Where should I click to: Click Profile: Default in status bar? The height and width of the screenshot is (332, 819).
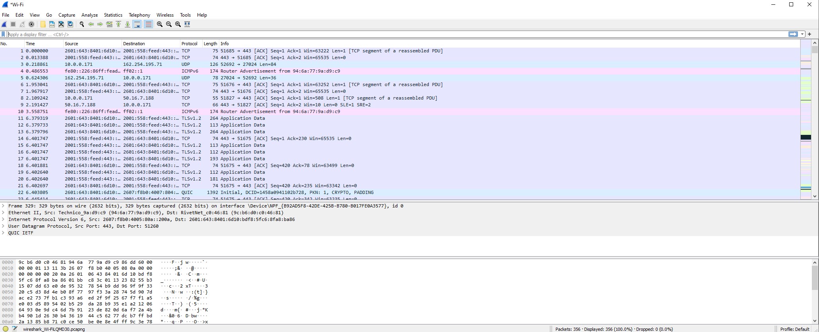coord(795,329)
